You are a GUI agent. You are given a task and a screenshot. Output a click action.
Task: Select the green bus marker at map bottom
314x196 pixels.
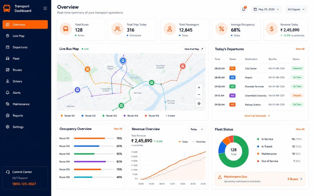coord(121,105)
